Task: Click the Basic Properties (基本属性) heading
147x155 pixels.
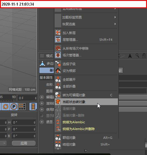Action: tap(46, 77)
